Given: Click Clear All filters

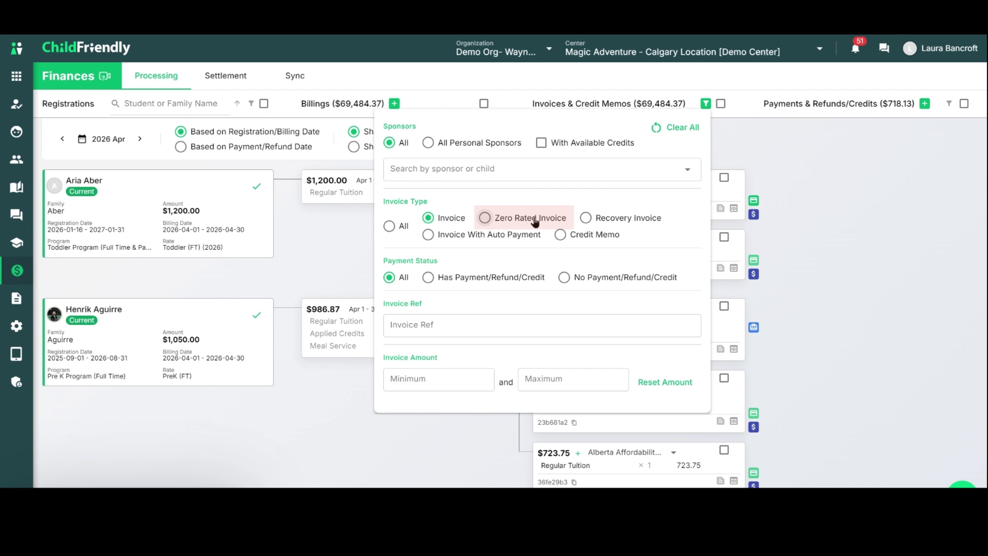Looking at the screenshot, I should tap(676, 127).
